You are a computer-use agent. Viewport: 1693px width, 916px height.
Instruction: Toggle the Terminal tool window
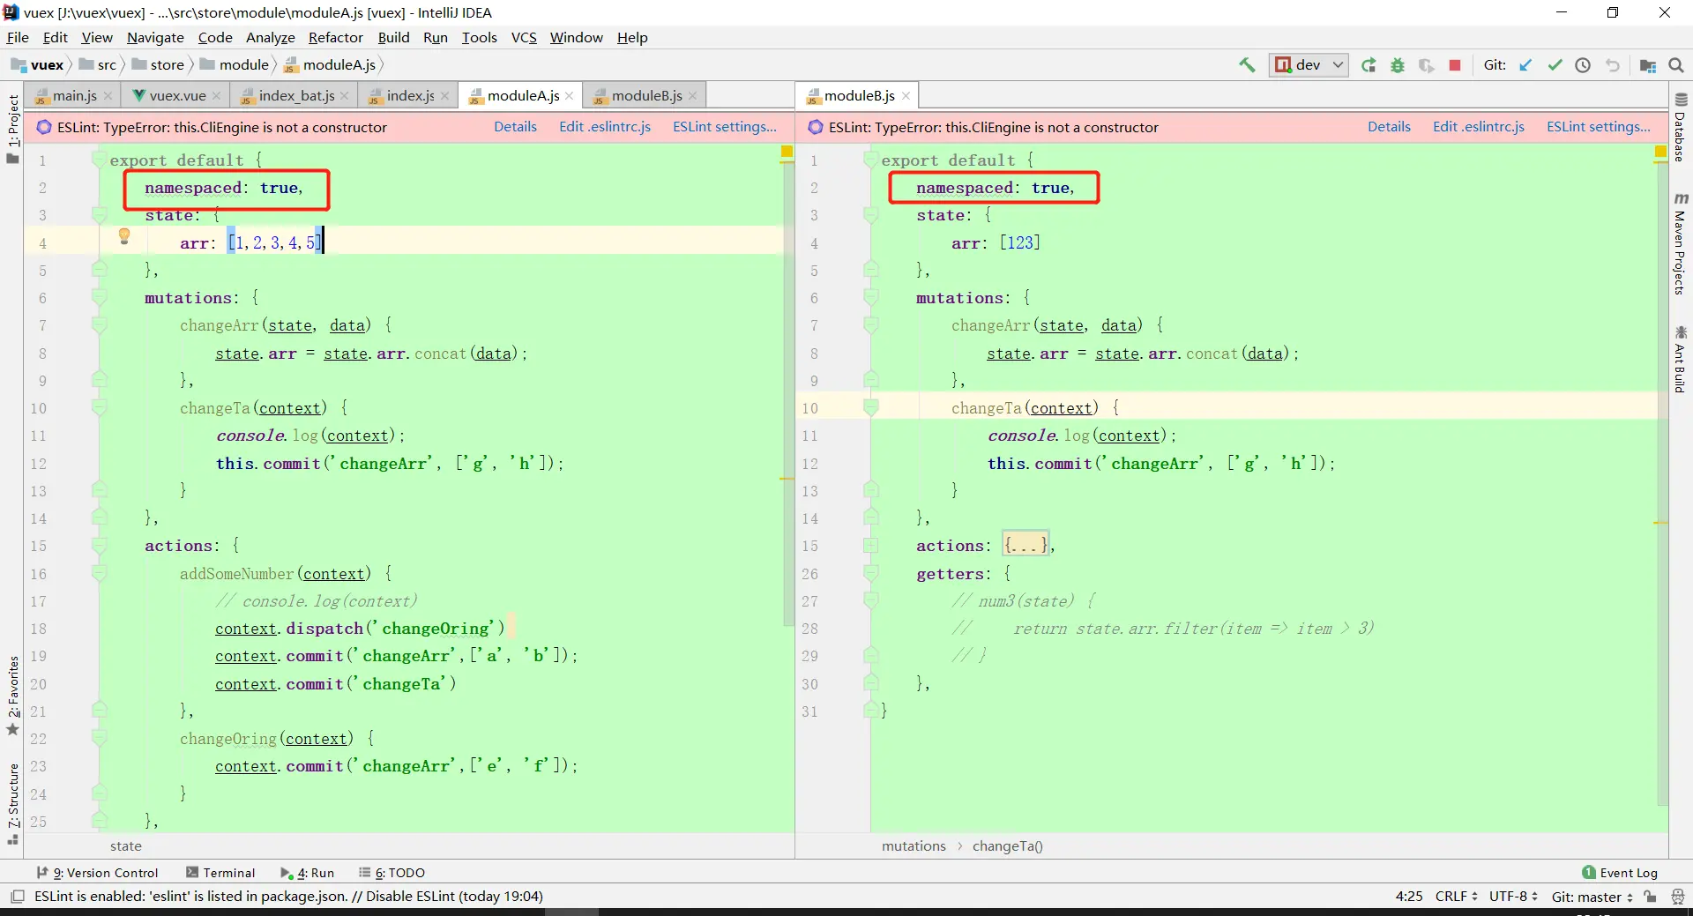point(220,873)
